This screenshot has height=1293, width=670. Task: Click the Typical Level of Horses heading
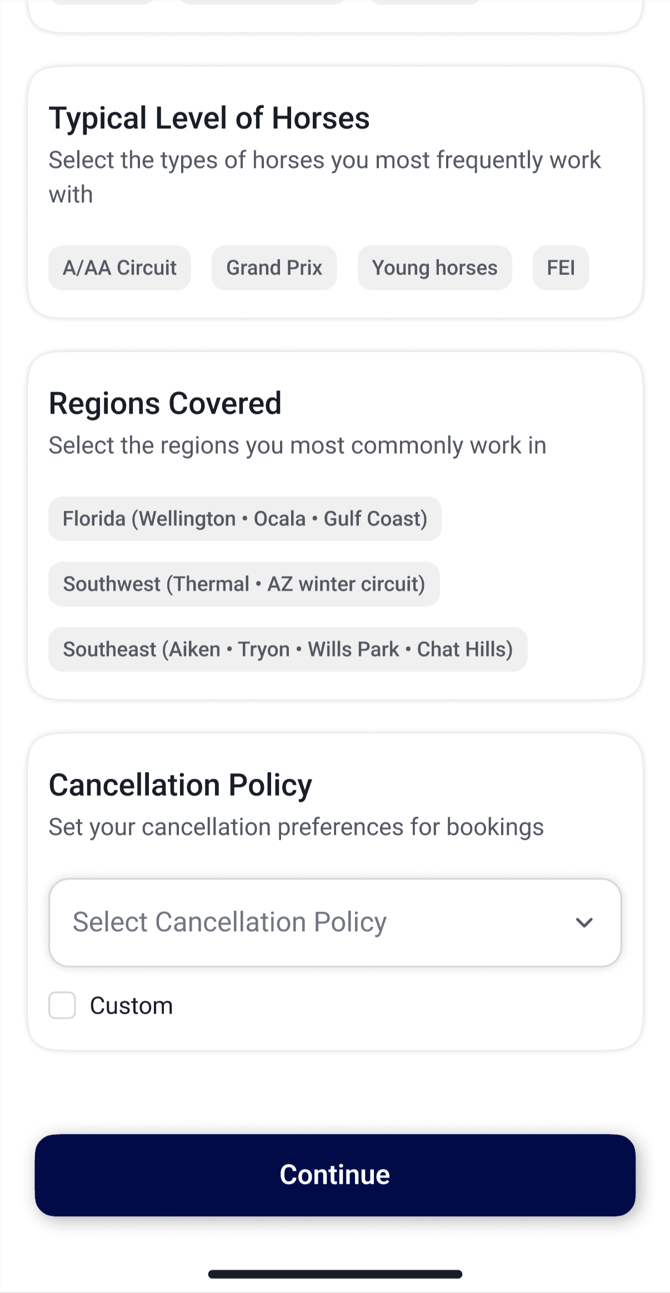[209, 118]
